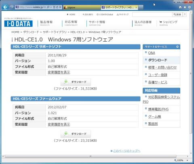Click the site search input field
This screenshot has width=194, height=164.
point(152,15)
